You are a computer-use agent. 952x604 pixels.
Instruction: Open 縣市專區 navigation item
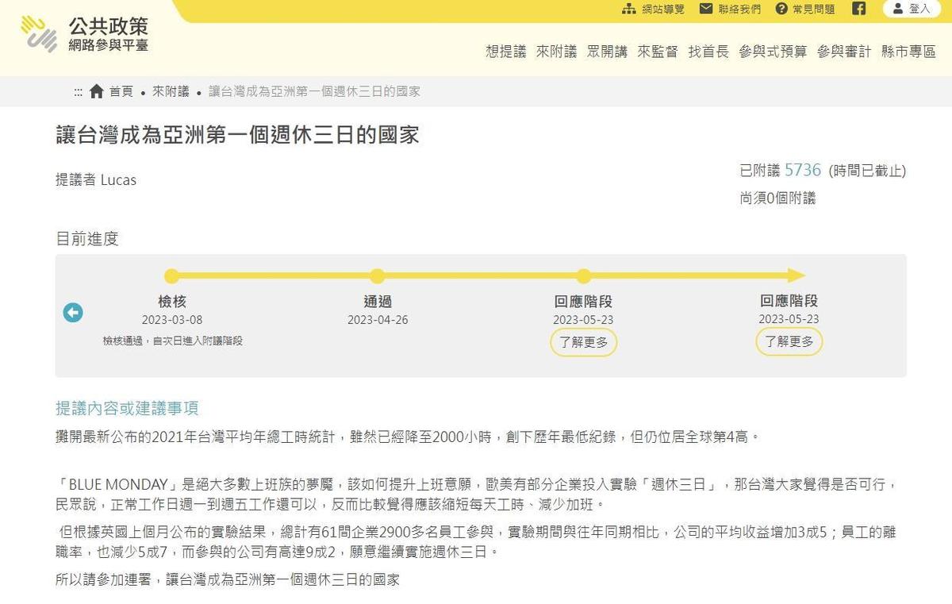pos(908,52)
